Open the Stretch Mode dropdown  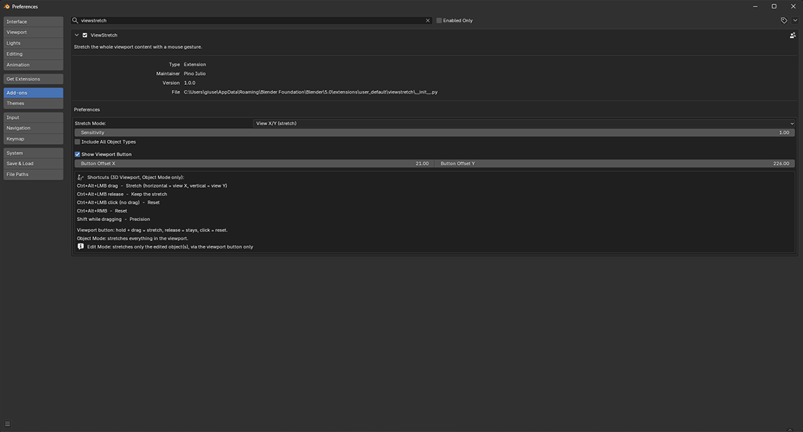(x=524, y=123)
